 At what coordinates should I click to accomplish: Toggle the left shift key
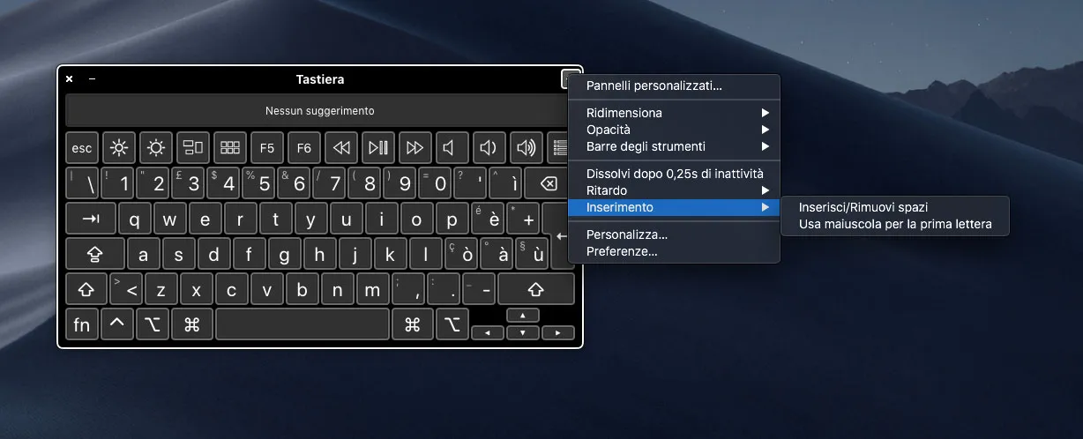[x=86, y=289]
